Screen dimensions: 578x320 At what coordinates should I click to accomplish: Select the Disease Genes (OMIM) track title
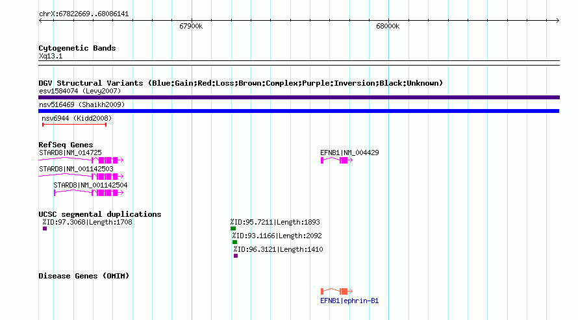(x=84, y=276)
